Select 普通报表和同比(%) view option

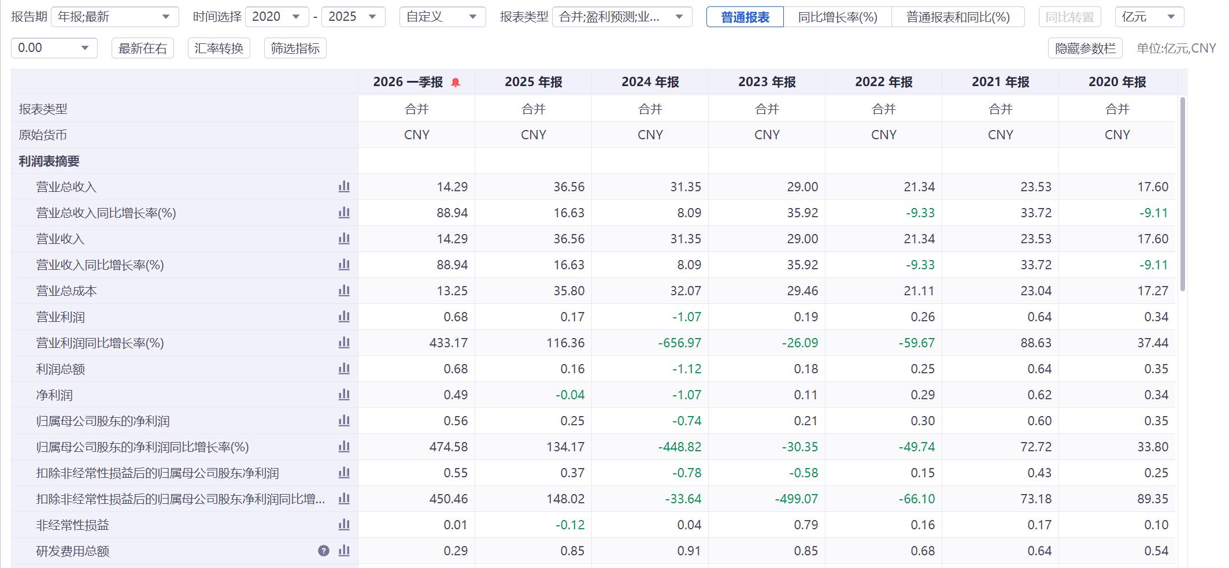tap(958, 17)
